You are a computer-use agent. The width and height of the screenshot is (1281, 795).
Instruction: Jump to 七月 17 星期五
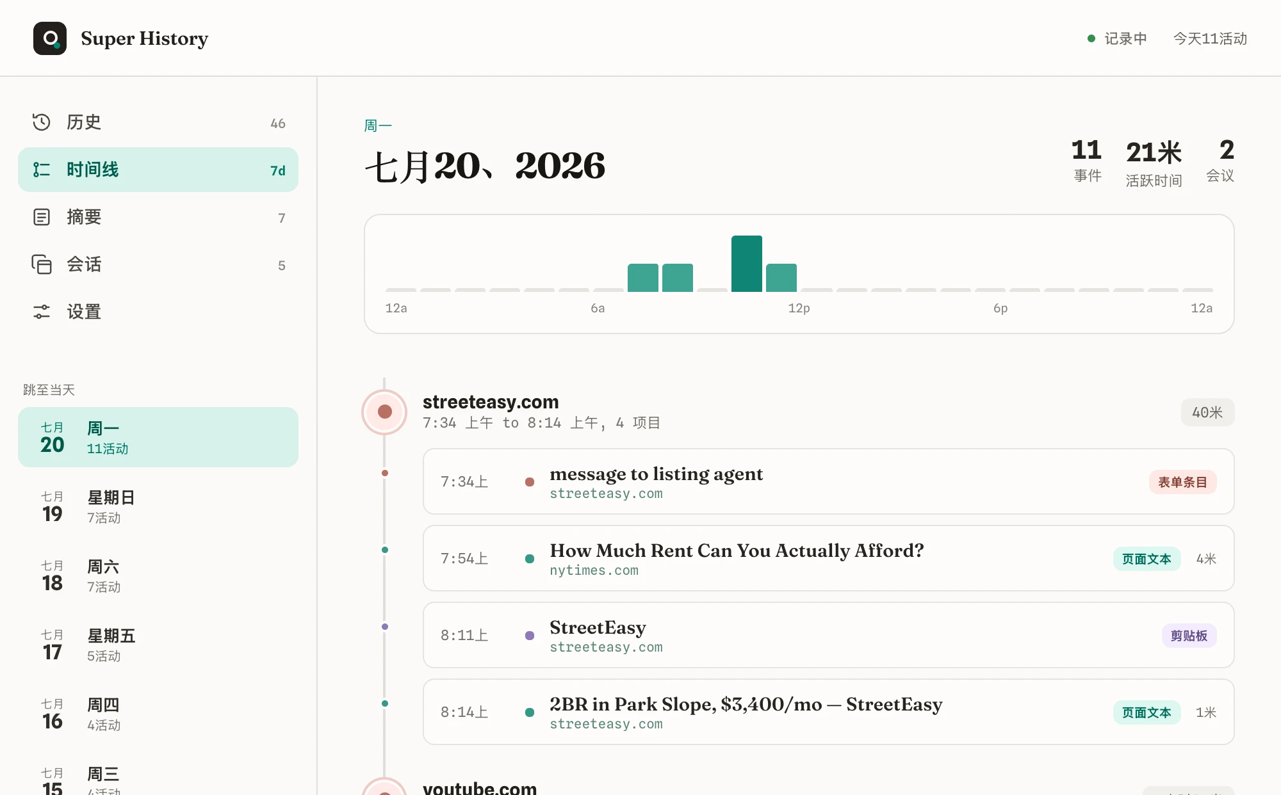(x=158, y=645)
